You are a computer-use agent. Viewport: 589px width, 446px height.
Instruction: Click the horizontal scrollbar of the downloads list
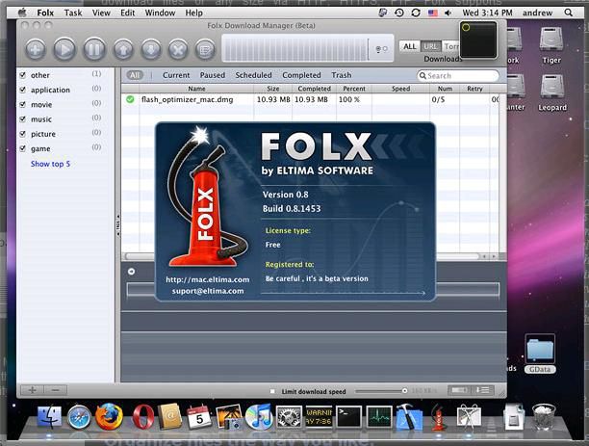coord(301,256)
